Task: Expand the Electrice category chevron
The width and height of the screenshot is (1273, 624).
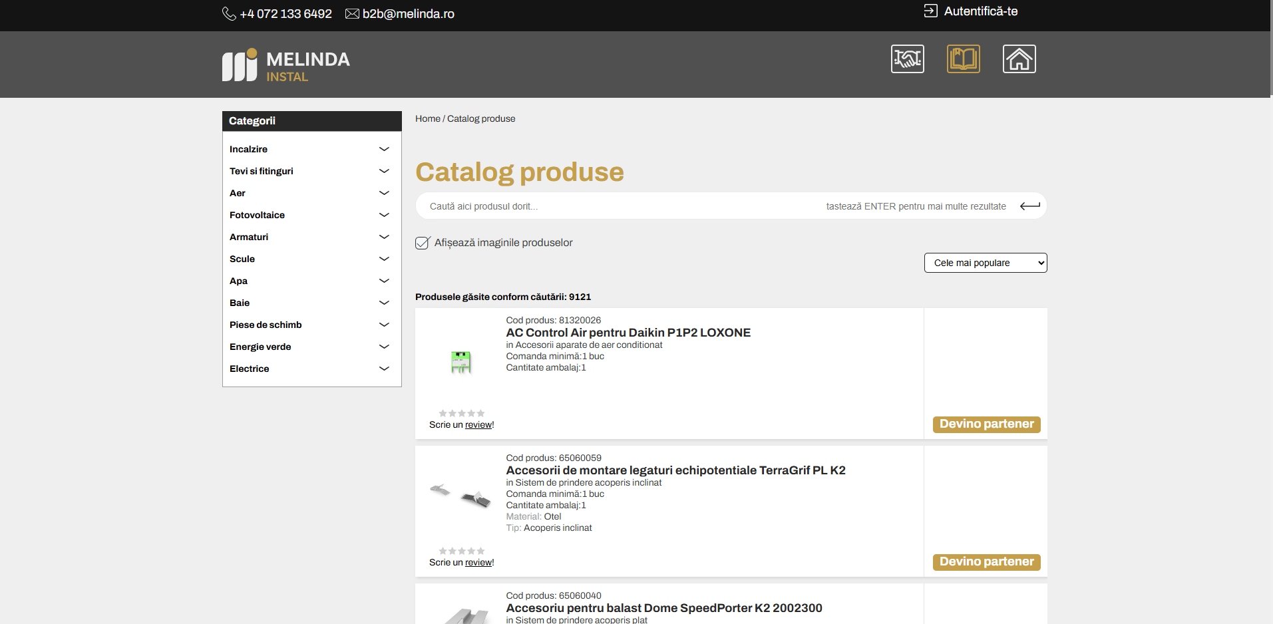Action: [384, 369]
